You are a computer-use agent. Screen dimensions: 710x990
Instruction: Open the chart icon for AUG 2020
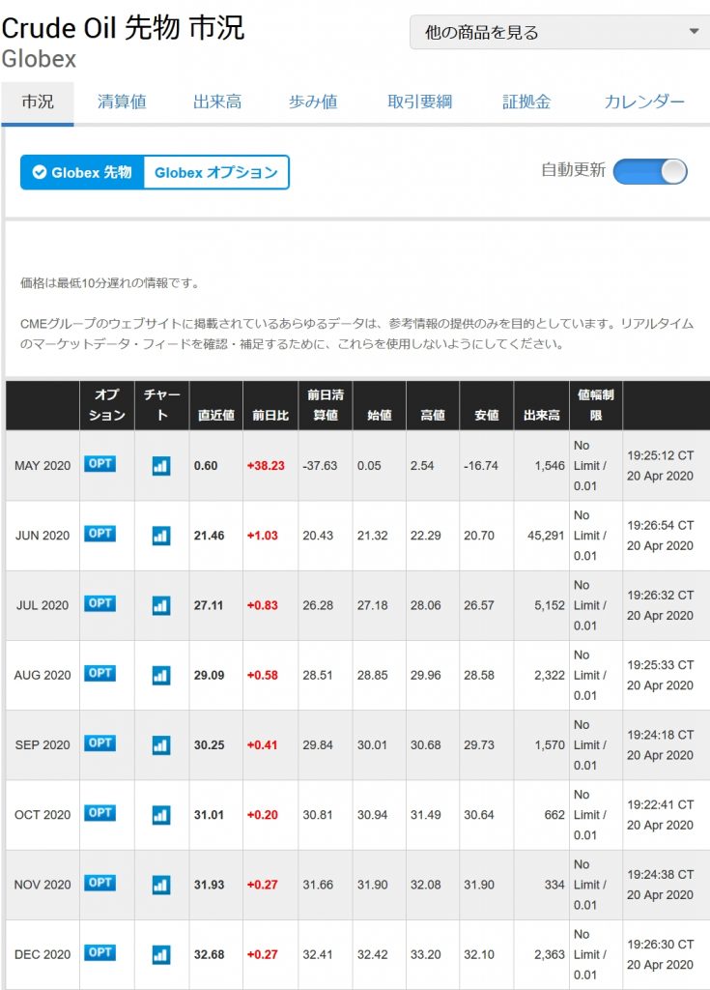[161, 676]
